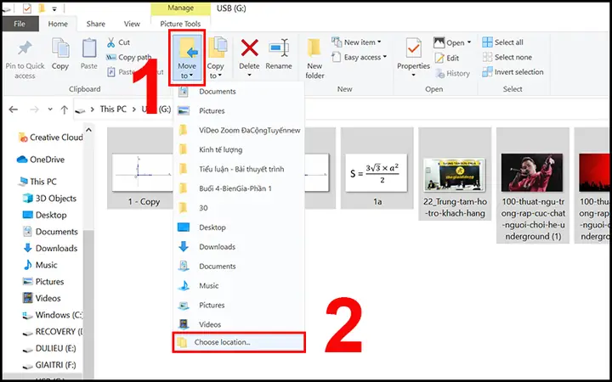Image resolution: width=612 pixels, height=382 pixels.
Task: Select 22_Trung-tam-ho-tro-khach-hang thumbnail
Action: pyautogui.click(x=455, y=174)
